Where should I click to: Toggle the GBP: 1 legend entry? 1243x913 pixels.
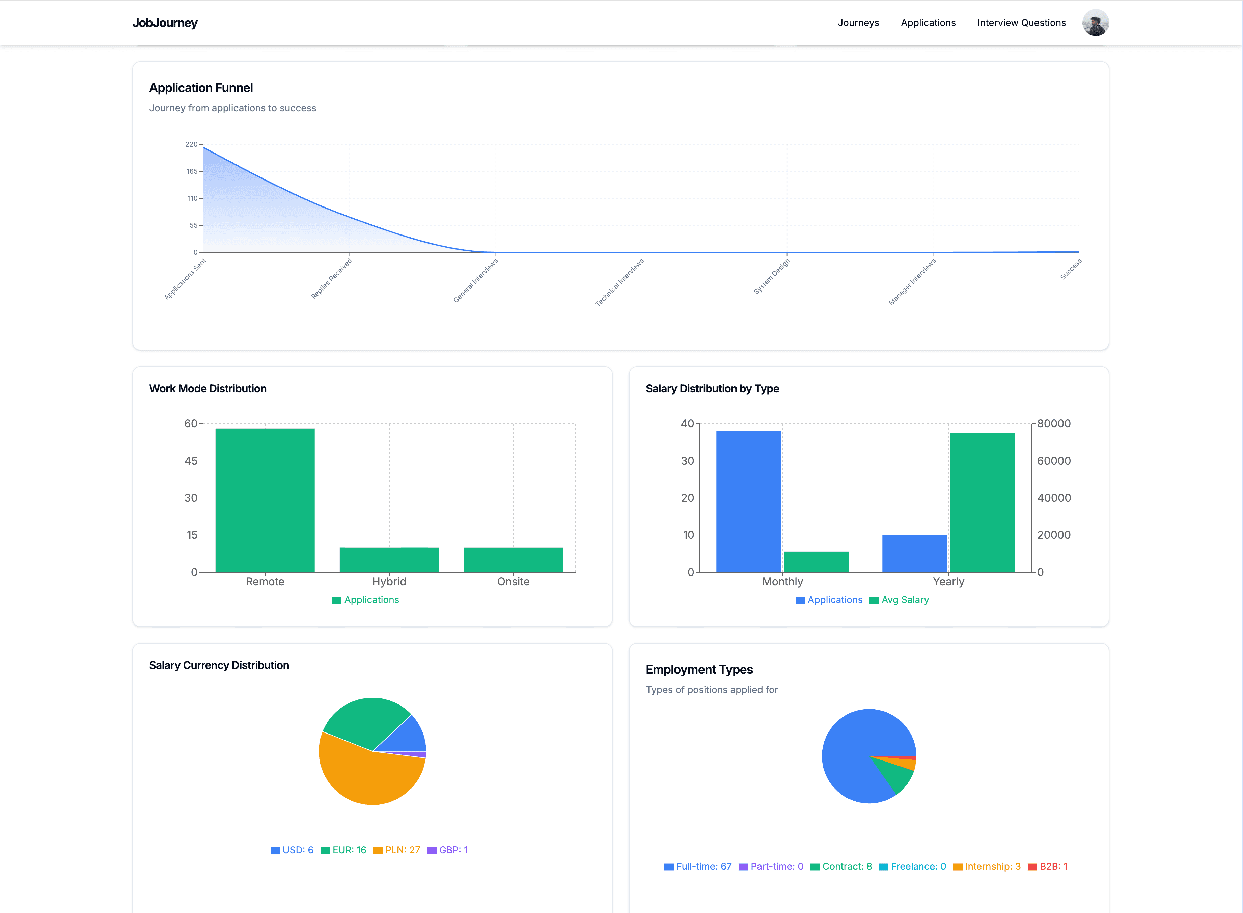[448, 850]
